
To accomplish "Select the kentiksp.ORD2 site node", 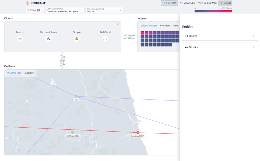I will (72, 132).
